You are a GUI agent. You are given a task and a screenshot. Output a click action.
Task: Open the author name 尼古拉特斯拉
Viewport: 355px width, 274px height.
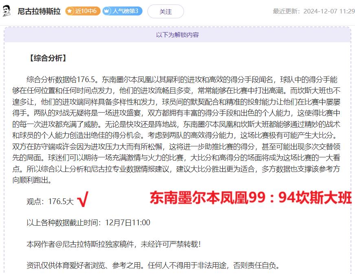[x=39, y=11]
